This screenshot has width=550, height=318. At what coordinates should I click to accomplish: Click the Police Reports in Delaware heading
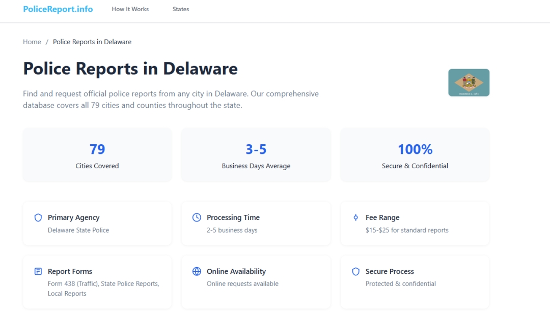click(x=130, y=69)
